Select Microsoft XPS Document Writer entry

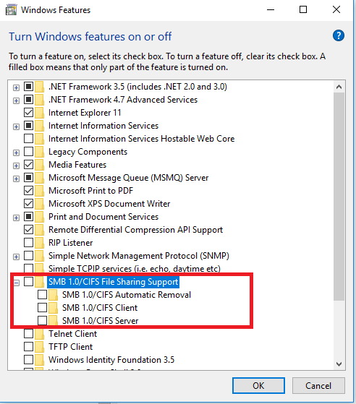[x=109, y=204]
